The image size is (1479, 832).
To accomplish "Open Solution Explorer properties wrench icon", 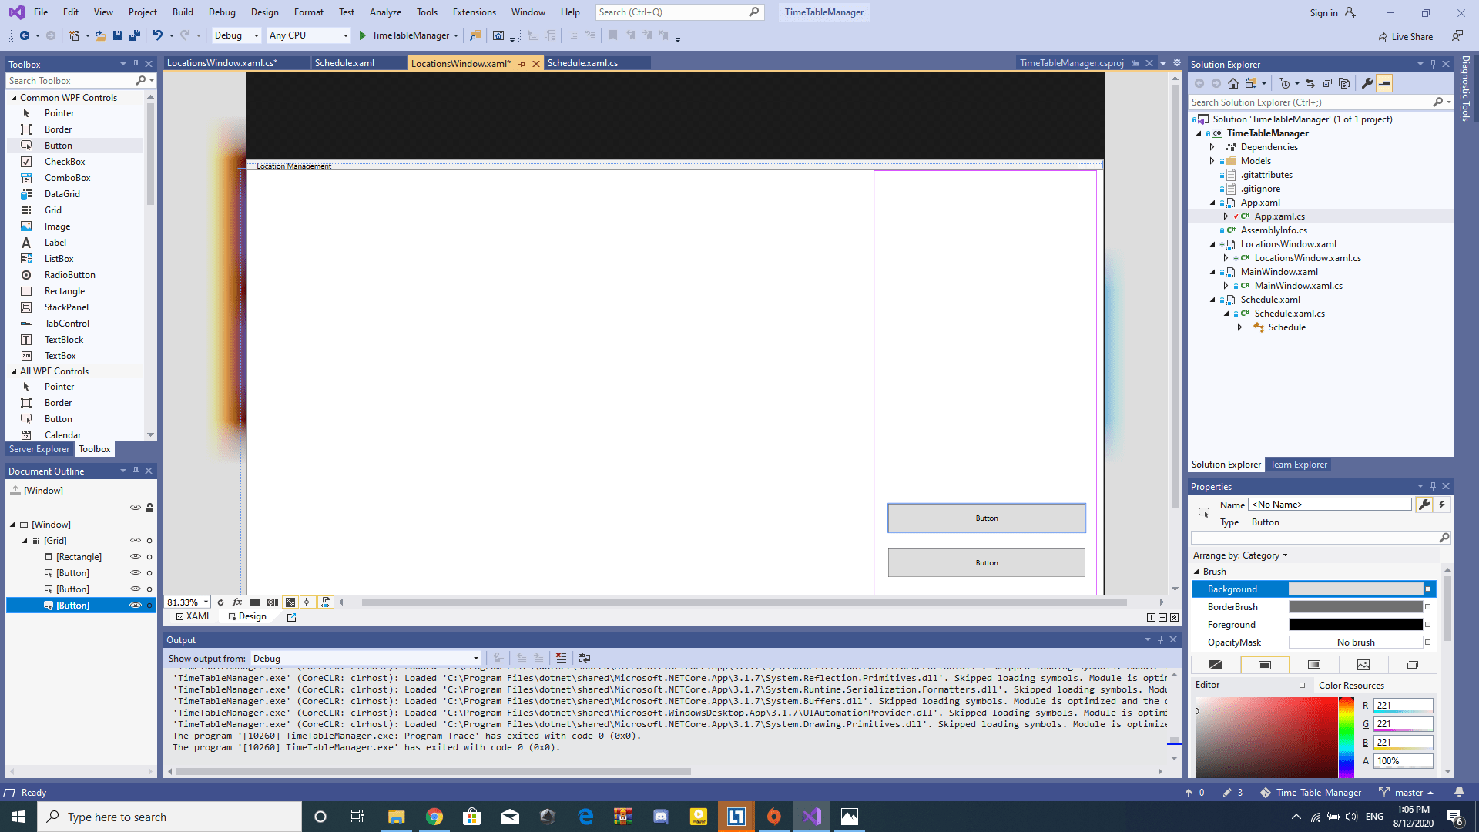I will coord(1367,83).
